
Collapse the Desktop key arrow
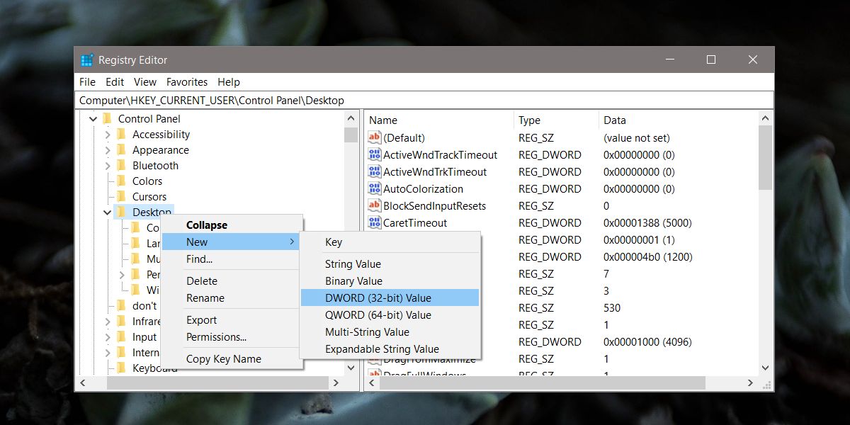[x=107, y=212]
